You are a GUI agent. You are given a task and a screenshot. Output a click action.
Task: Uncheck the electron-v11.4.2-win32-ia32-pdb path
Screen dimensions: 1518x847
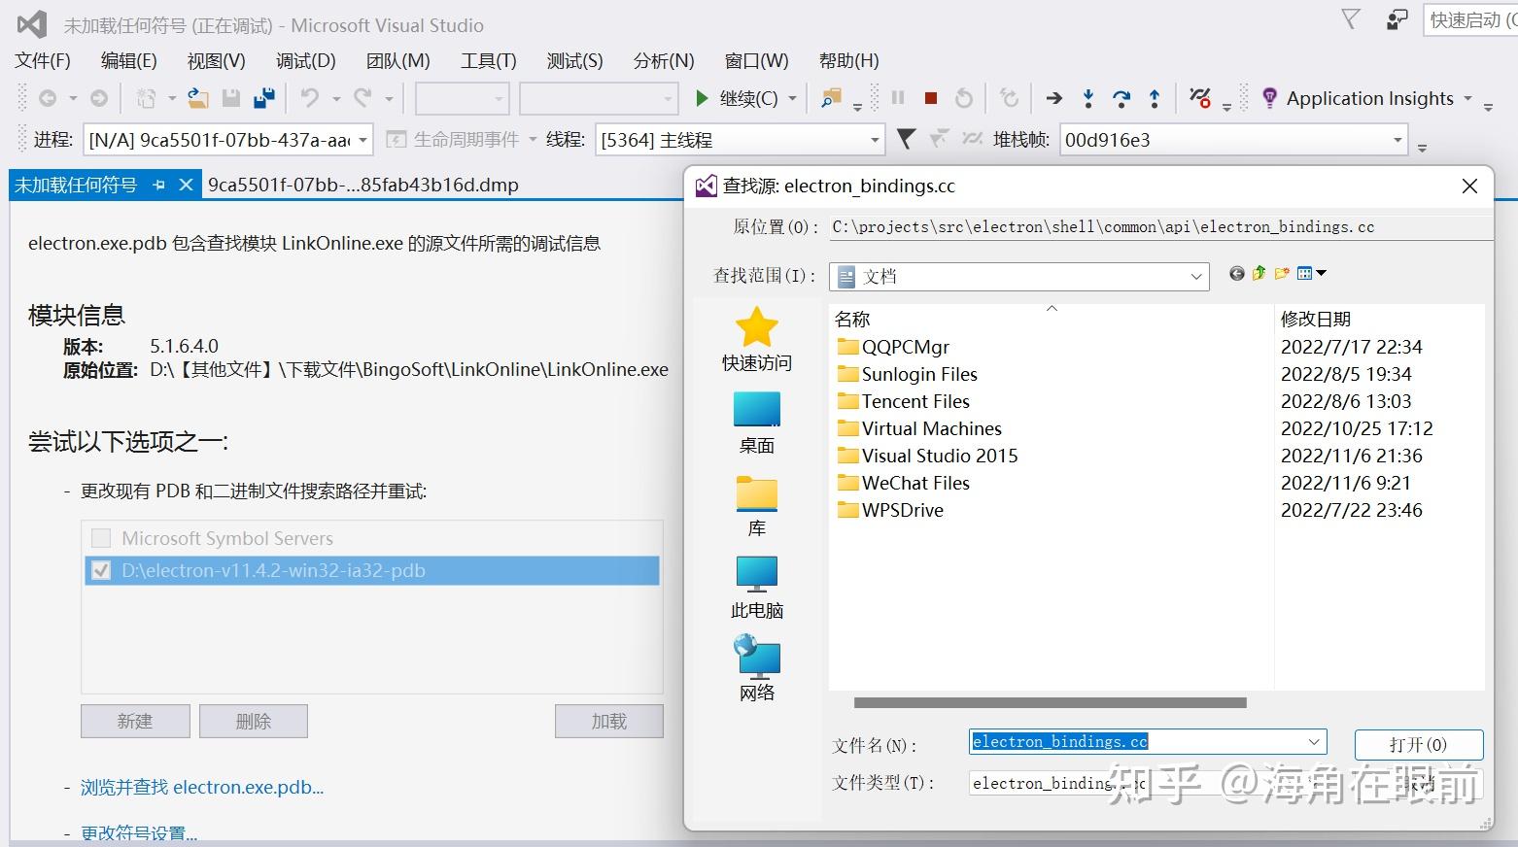[101, 570]
